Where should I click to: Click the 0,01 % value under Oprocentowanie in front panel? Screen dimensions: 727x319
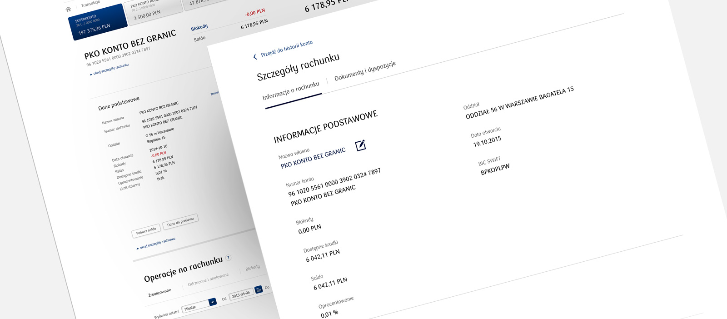[x=329, y=314]
